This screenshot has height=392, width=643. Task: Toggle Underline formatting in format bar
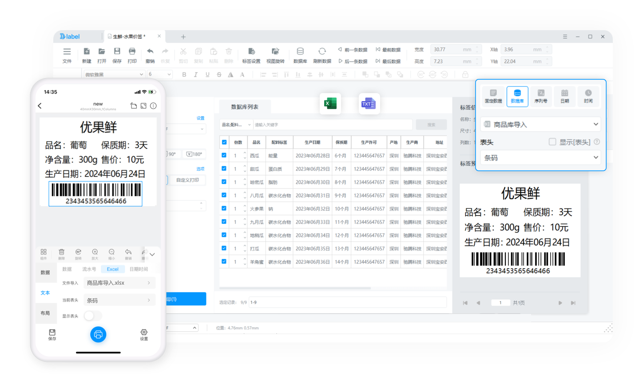pyautogui.click(x=207, y=74)
